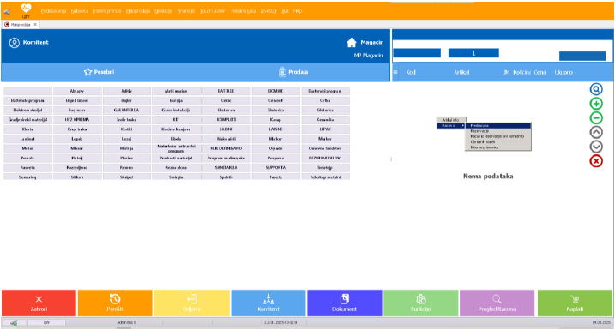Click the Magacin house icon
The width and height of the screenshot is (615, 330).
click(x=352, y=42)
